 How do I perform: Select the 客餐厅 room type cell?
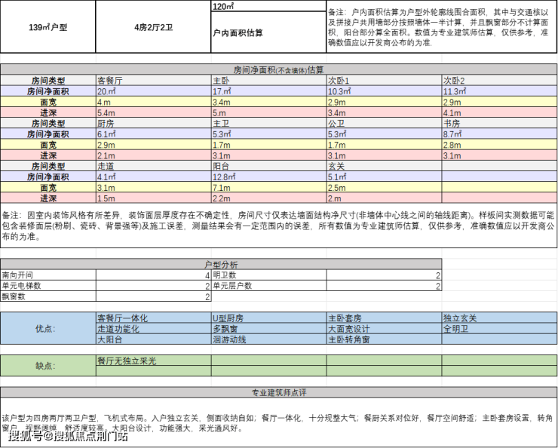click(x=153, y=80)
